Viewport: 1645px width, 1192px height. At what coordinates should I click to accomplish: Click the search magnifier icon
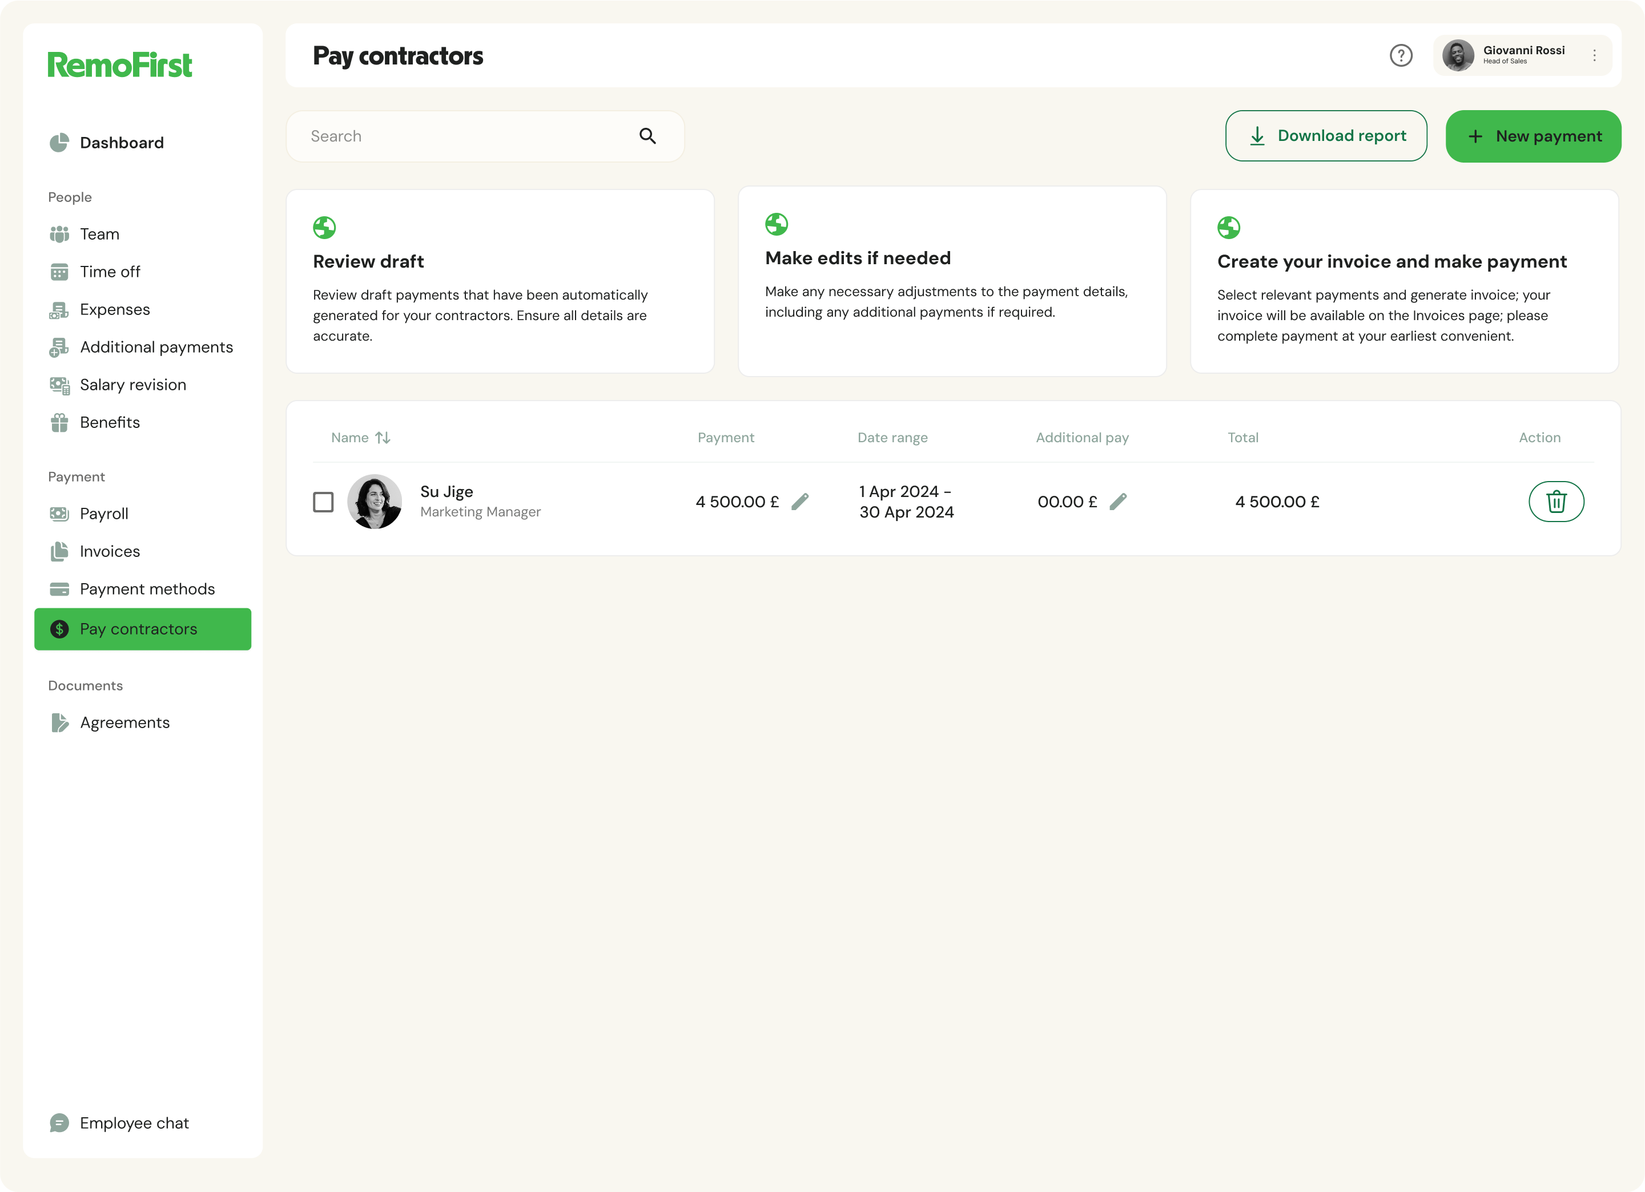[647, 136]
